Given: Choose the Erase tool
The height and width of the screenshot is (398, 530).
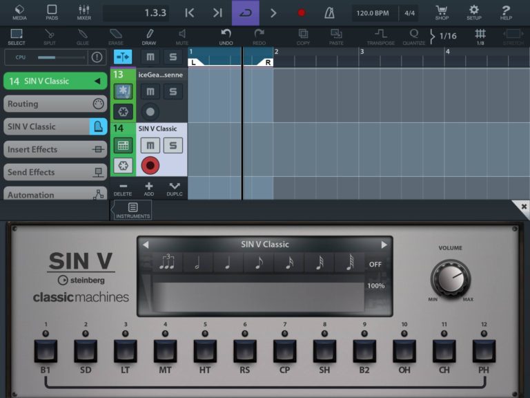Looking at the screenshot, I should (116, 37).
